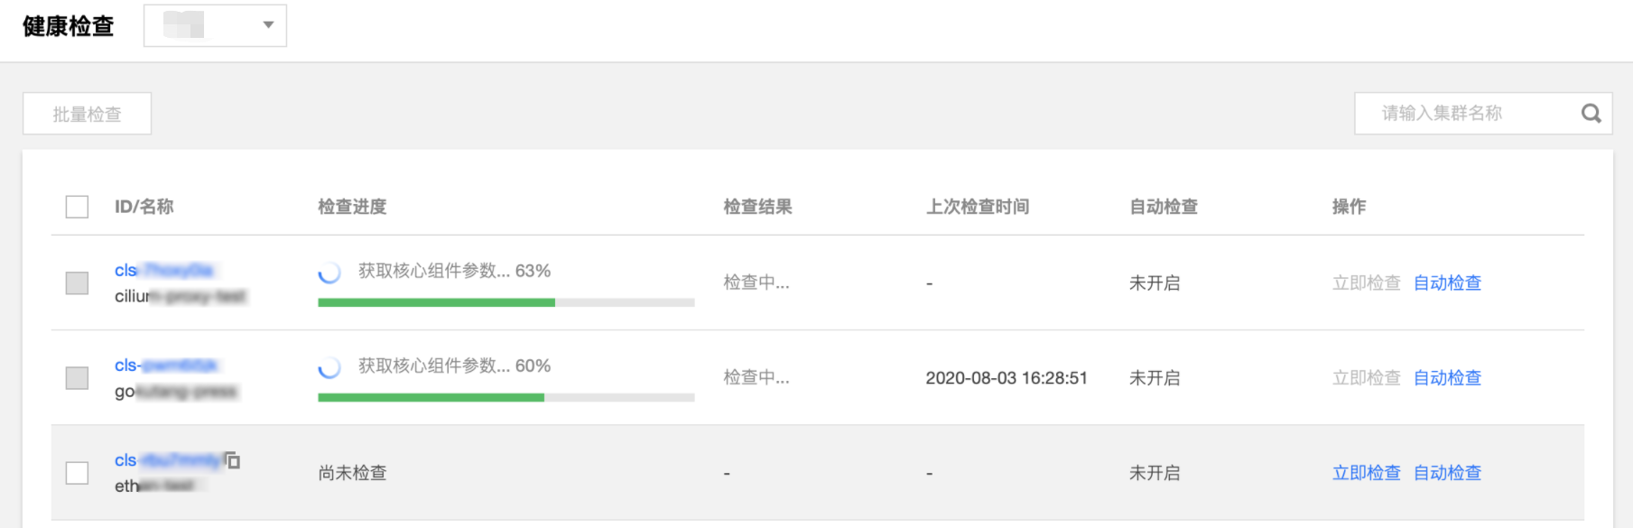Copy the third cluster ID with copy icon
Screen dimensions: 1633x528
232,460
